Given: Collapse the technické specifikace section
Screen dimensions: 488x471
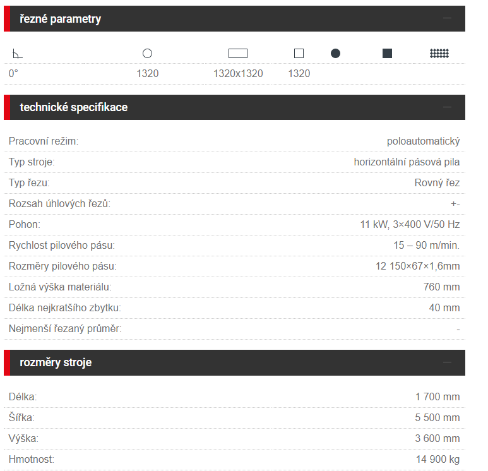Looking at the screenshot, I should [447, 107].
